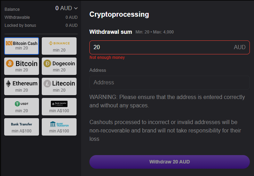This screenshot has width=254, height=176.
Task: Choose Binance as withdrawal method
Action: pos(59,46)
